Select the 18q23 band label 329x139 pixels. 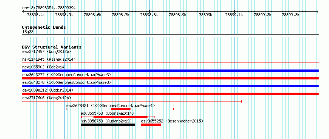tap(28, 32)
